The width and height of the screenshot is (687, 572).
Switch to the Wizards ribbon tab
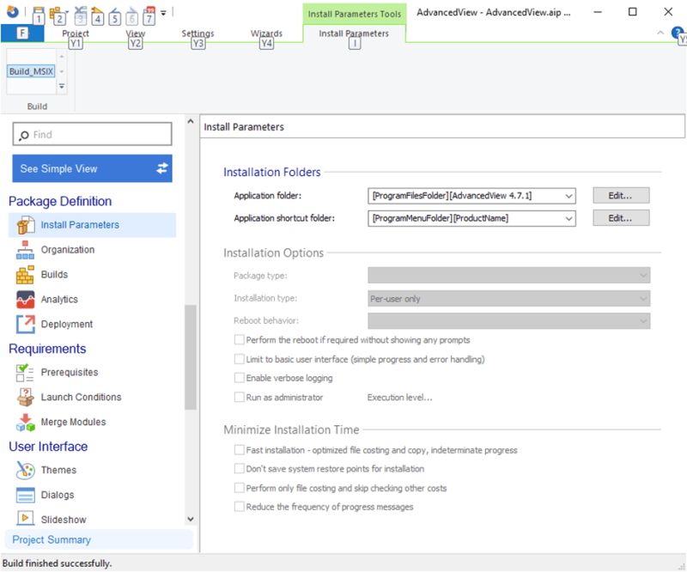click(x=266, y=33)
